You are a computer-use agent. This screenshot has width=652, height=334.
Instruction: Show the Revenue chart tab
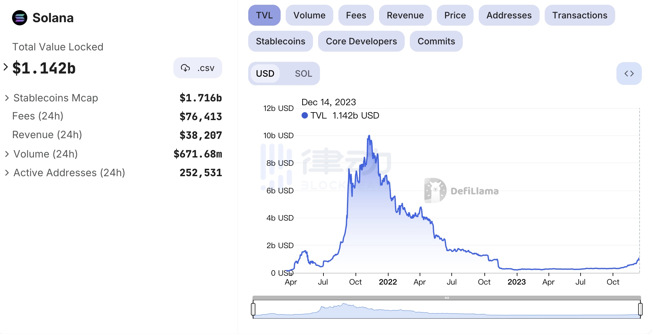point(405,15)
